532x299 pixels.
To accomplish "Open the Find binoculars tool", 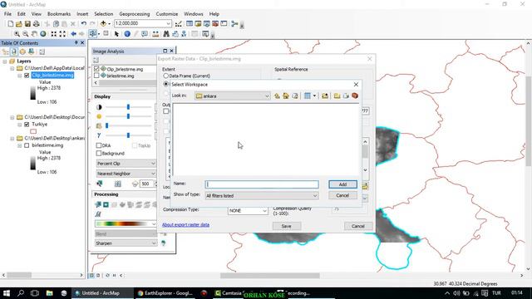I will pos(166,34).
